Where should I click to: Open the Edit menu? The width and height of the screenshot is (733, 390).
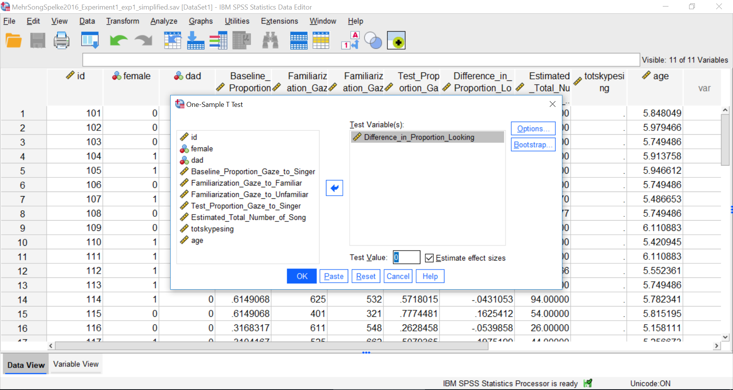click(x=33, y=21)
